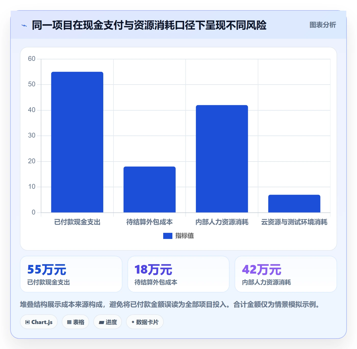Click the 待结算外包成本 bar in the chart
This screenshot has width=357, height=349.
150,190
